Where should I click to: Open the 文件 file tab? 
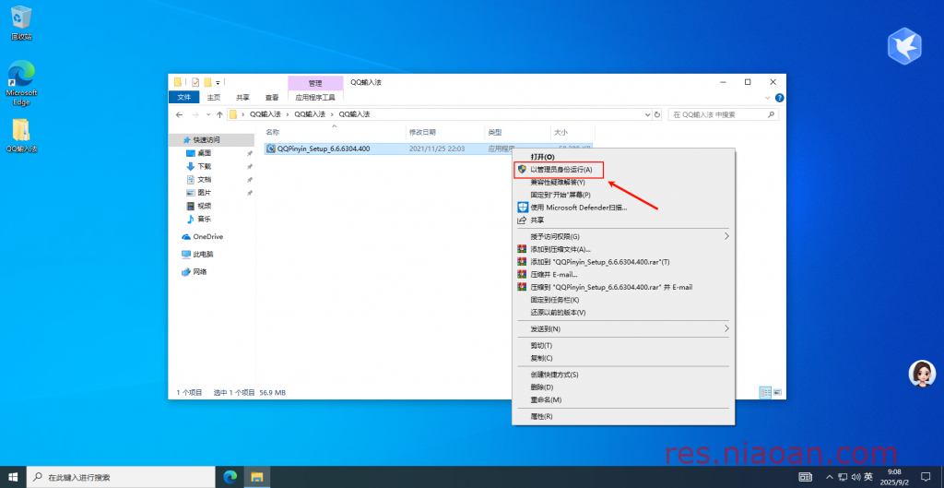183,98
